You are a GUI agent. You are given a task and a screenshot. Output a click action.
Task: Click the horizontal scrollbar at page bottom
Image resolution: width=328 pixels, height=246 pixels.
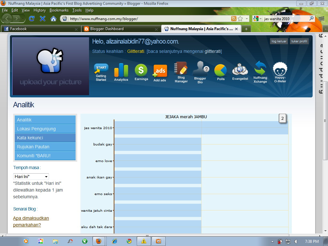click(x=147, y=235)
